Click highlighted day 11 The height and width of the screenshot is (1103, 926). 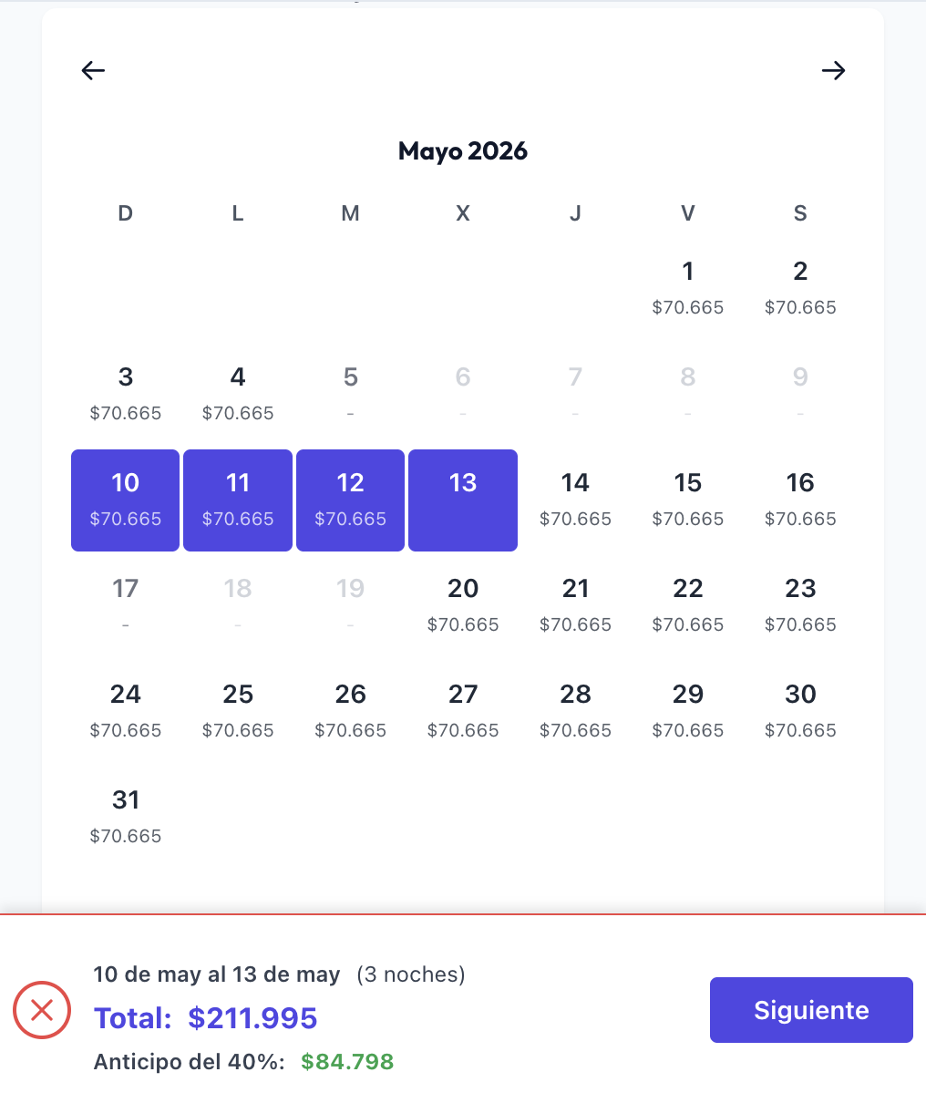[x=238, y=500]
